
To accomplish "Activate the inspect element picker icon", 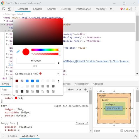I will tap(4, 9).
